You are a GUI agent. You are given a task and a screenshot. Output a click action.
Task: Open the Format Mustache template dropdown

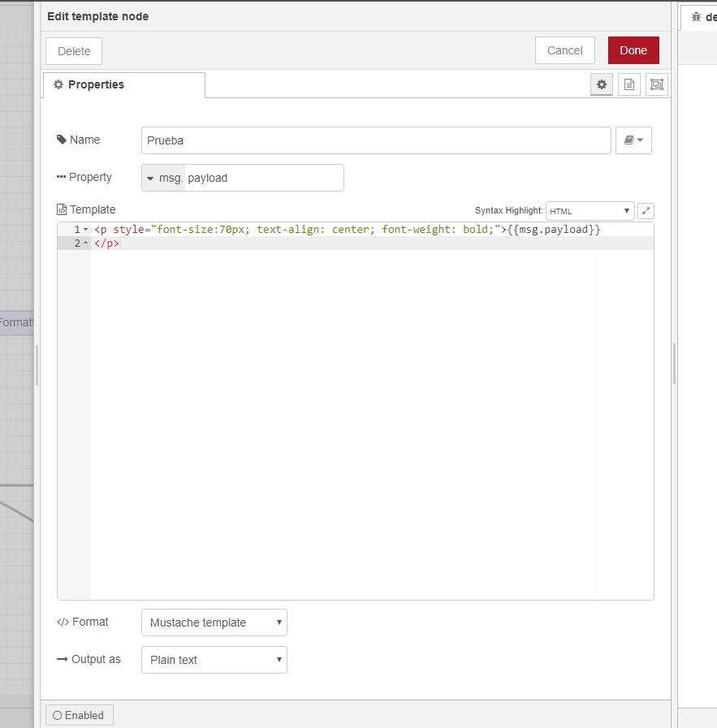(214, 622)
